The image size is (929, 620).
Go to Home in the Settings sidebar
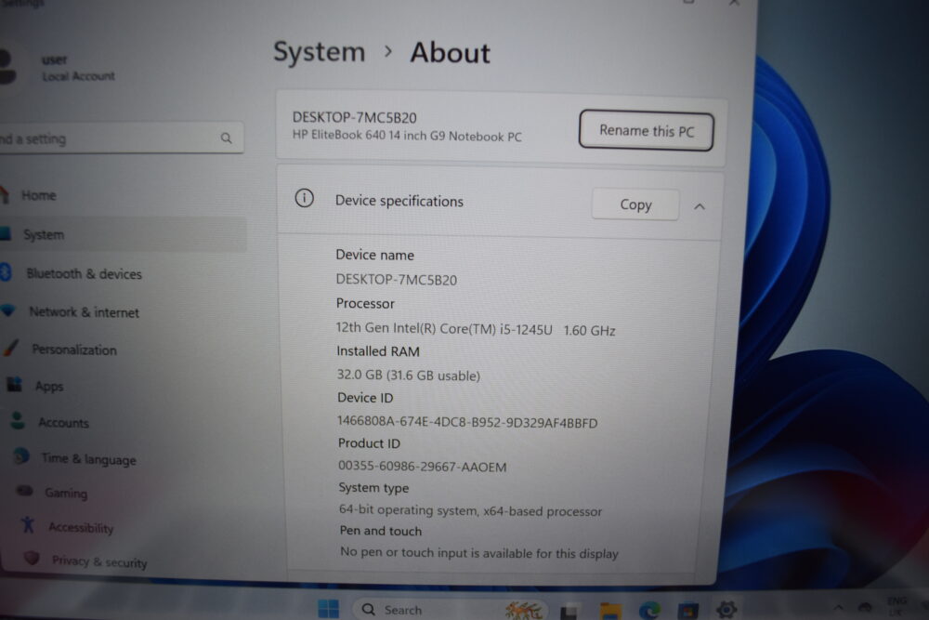tap(39, 195)
